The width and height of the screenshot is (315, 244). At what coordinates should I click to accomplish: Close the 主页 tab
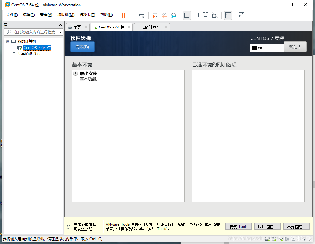[86, 27]
